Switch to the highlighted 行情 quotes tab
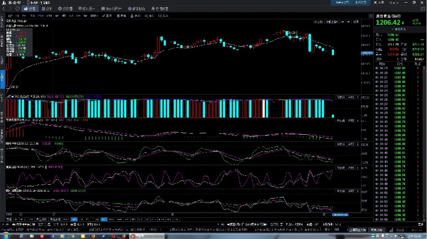Image resolution: width=427 pixels, height=239 pixels. tap(30, 9)
